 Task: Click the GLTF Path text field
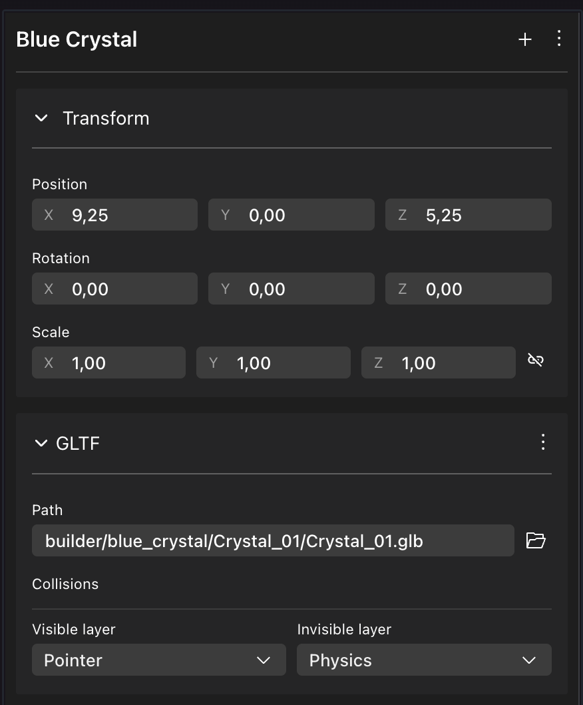(273, 540)
